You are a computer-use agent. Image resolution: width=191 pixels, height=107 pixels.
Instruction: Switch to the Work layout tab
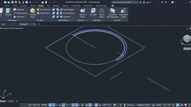click(11, 101)
